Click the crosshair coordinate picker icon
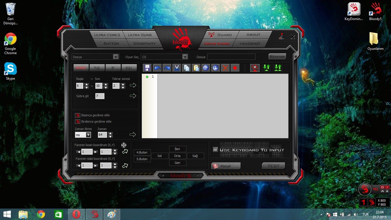Image resolution: width=391 pixels, height=220 pixels. [124, 145]
